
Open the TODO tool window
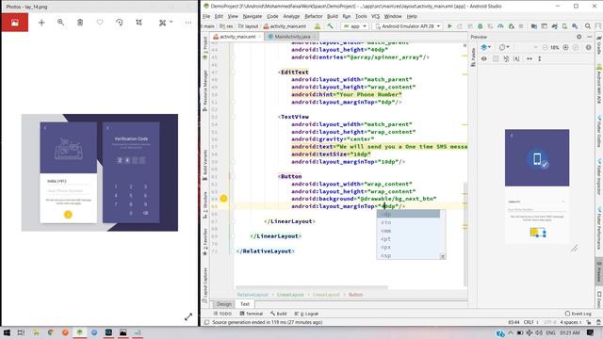pyautogui.click(x=222, y=314)
